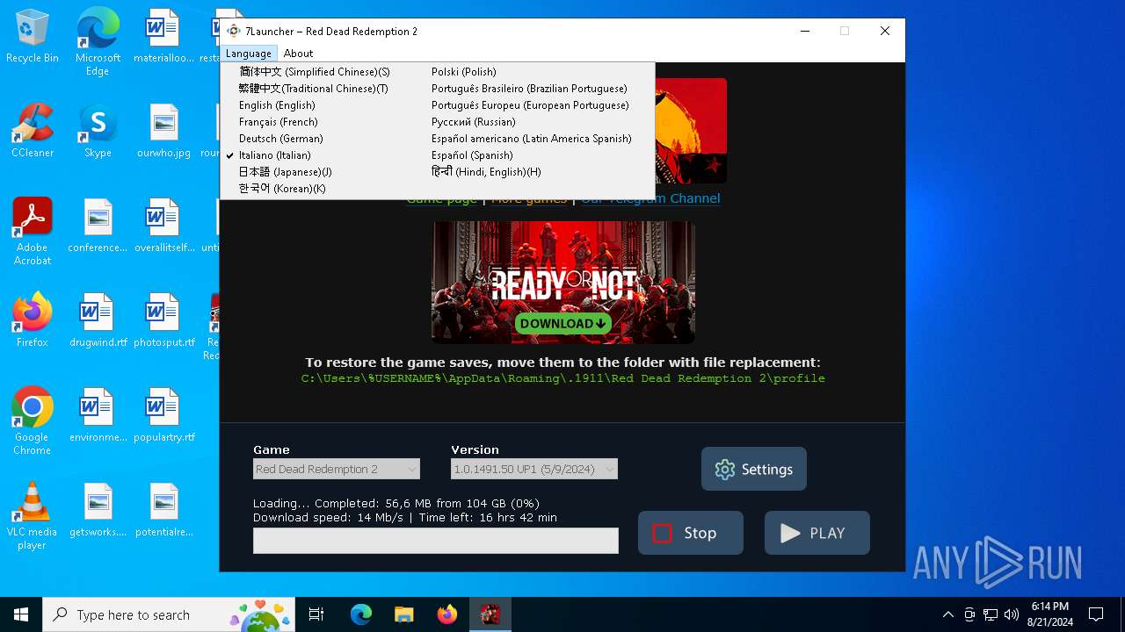Open Firefox desktop shortcut

33,320
